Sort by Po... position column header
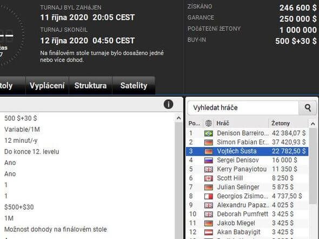This screenshot has width=319, height=239. (x=195, y=123)
